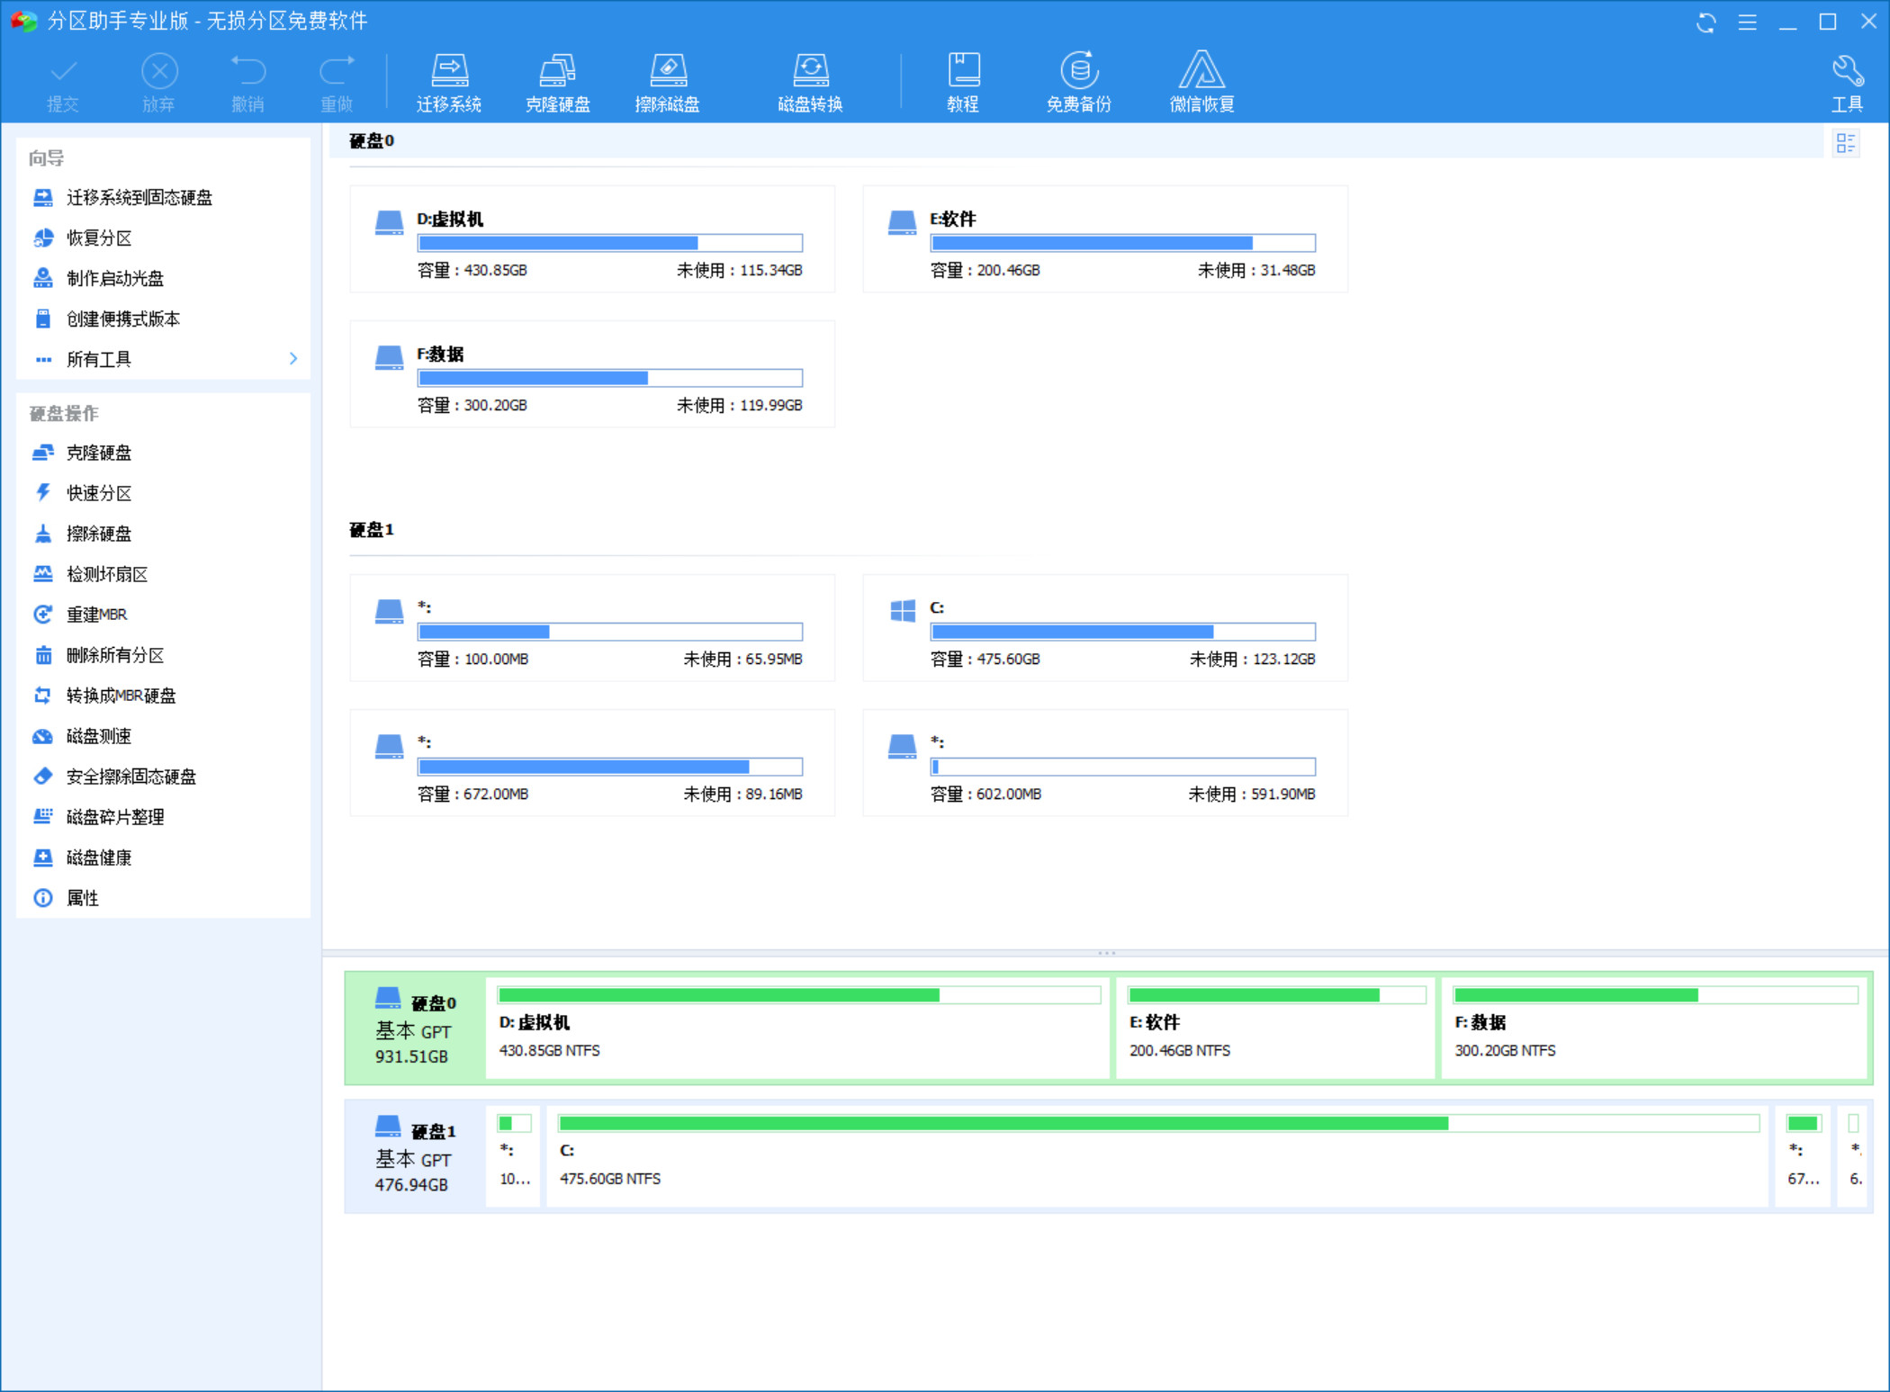Open the hamburger menu in title bar
Image resolution: width=1890 pixels, height=1392 pixels.
(1747, 22)
